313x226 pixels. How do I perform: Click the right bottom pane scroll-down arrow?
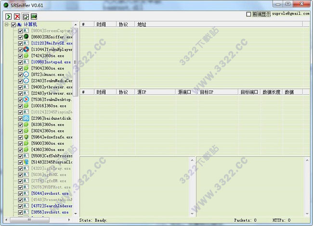coord(307,213)
